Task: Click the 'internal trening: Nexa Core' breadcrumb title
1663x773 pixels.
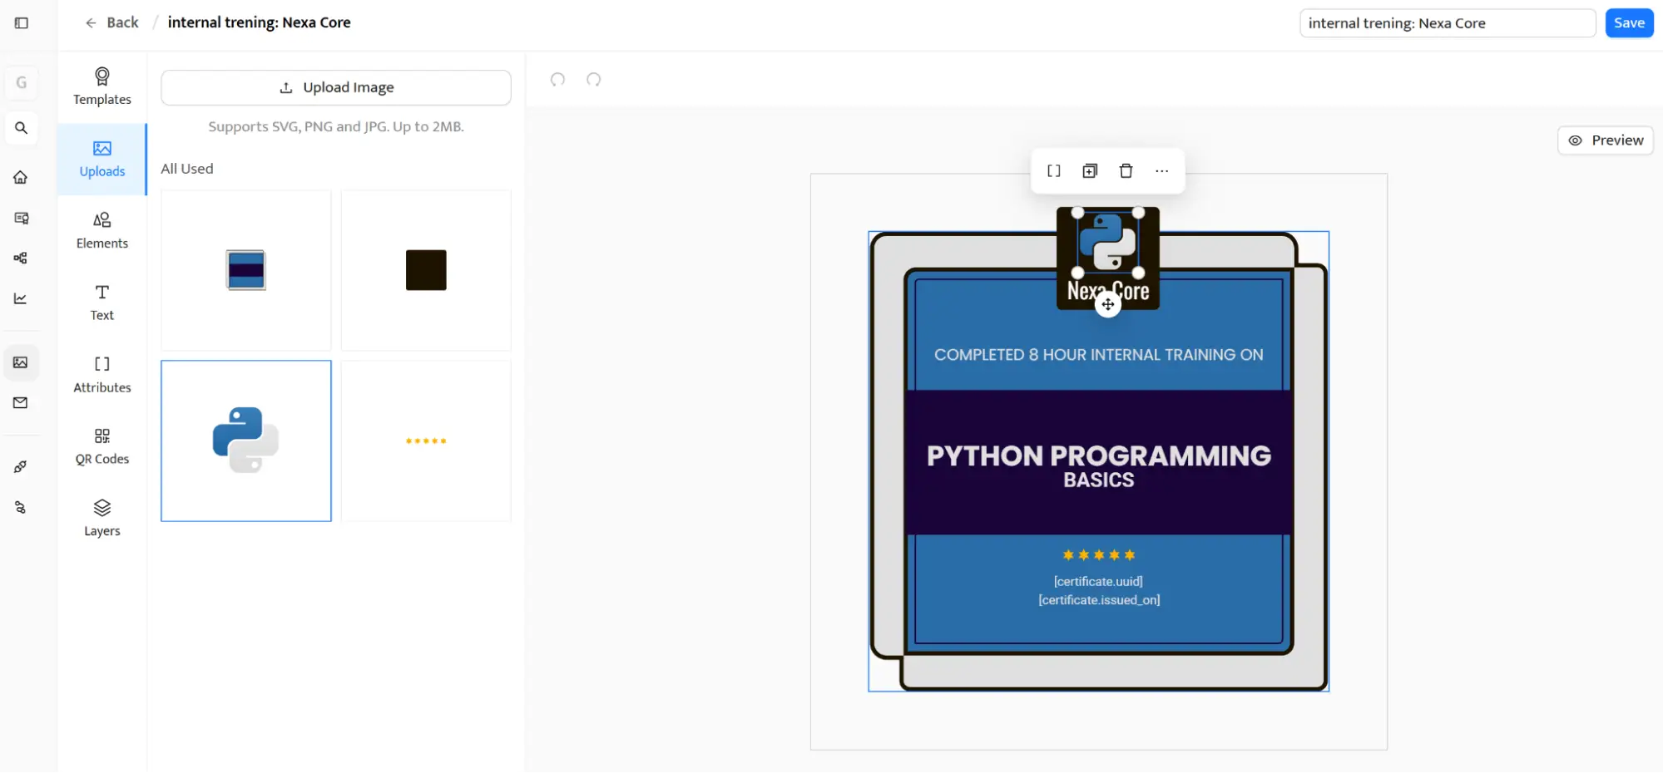Action: (x=260, y=22)
